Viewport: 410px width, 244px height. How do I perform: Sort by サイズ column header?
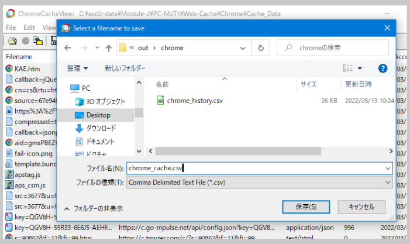coord(309,84)
